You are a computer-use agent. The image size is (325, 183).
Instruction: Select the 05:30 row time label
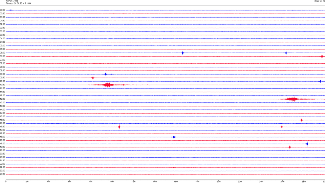[x=2, y=49]
